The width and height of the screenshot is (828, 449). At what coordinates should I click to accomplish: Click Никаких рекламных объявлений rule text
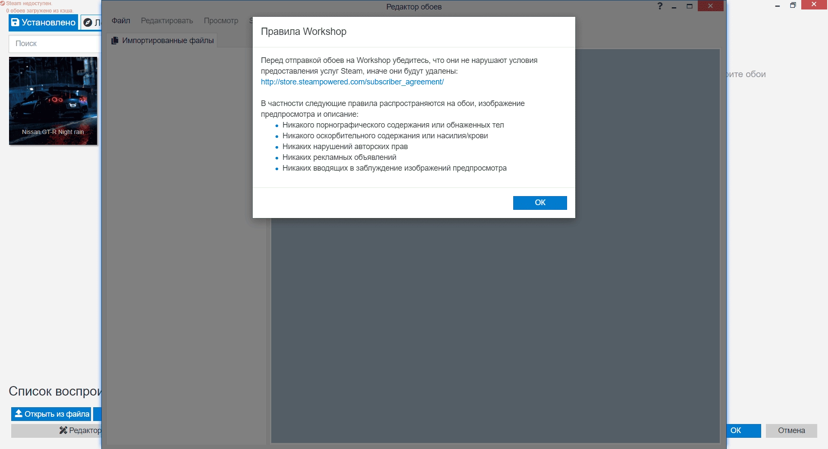click(339, 157)
